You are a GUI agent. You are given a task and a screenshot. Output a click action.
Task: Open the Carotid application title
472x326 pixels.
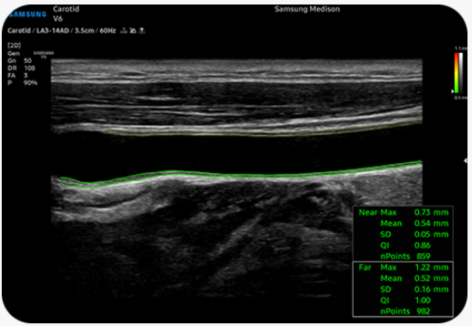[67, 9]
